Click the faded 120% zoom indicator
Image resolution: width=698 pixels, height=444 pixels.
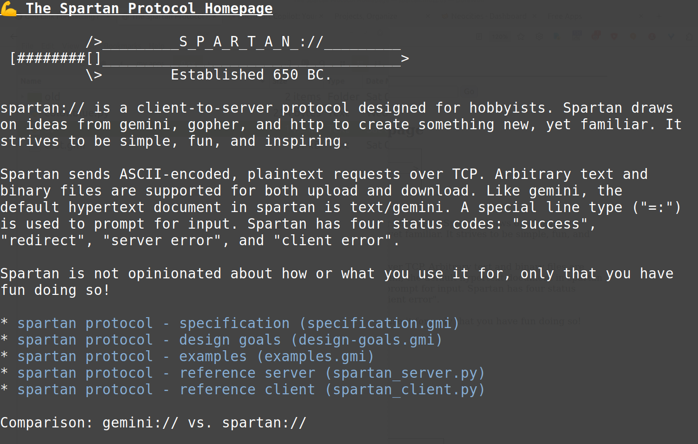tap(499, 36)
